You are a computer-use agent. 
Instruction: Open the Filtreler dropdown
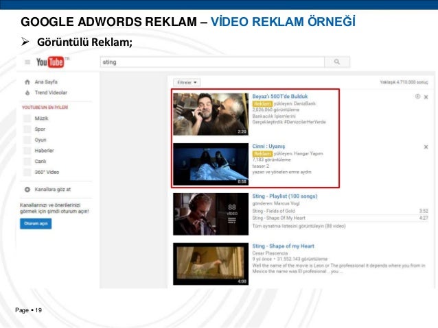187,82
